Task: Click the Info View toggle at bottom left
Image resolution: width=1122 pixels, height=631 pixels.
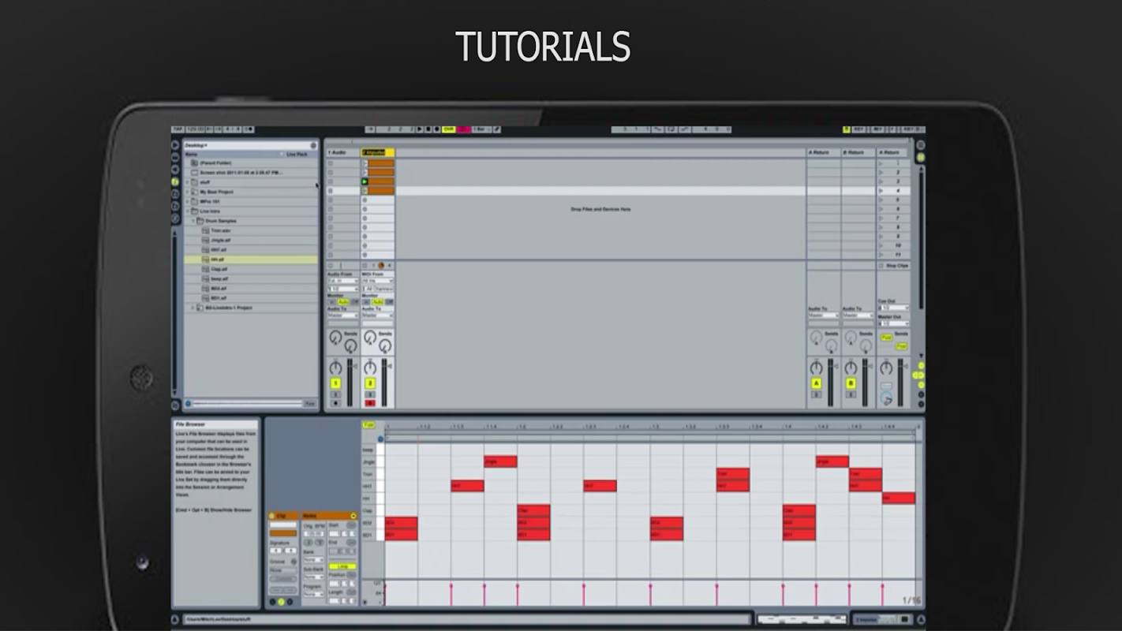Action: coord(175,620)
